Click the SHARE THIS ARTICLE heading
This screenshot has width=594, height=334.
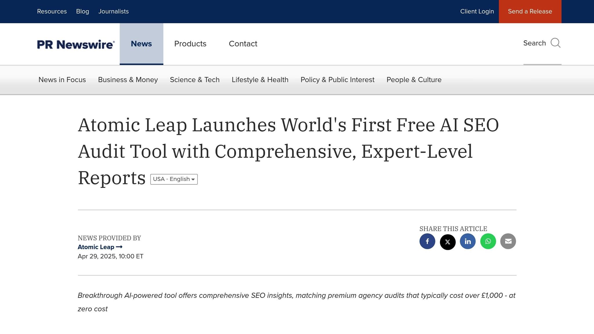[453, 229]
